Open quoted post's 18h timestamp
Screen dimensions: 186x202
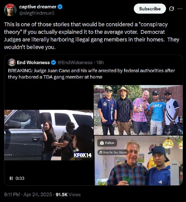point(100,62)
